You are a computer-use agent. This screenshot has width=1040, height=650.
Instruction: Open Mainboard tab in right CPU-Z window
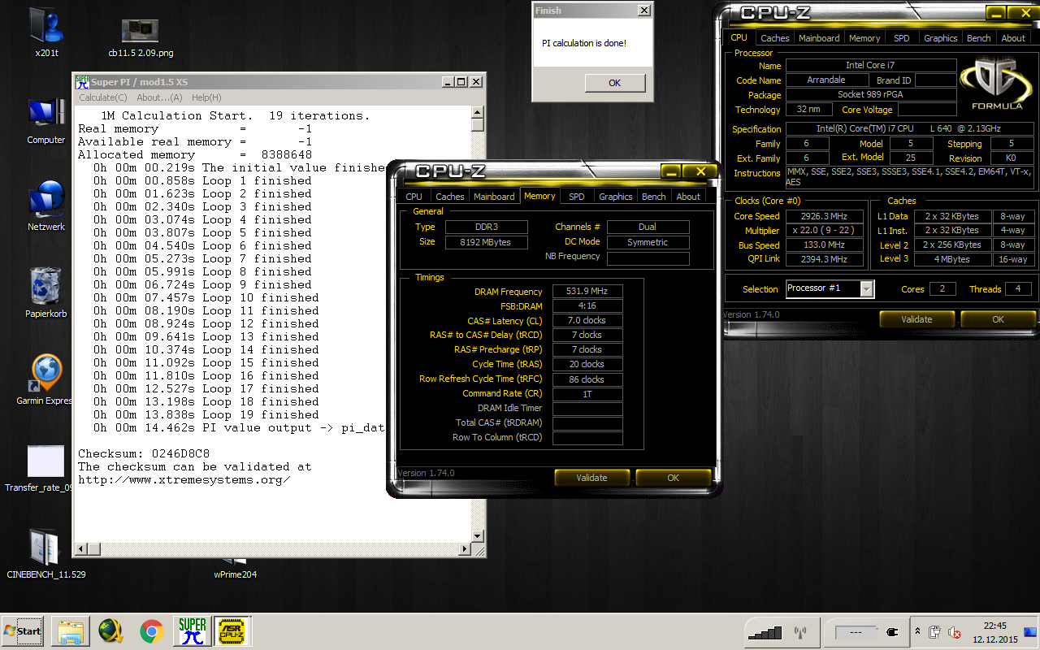pos(819,38)
